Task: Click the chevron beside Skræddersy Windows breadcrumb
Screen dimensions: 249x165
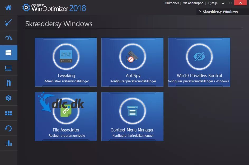Action: click(200, 12)
